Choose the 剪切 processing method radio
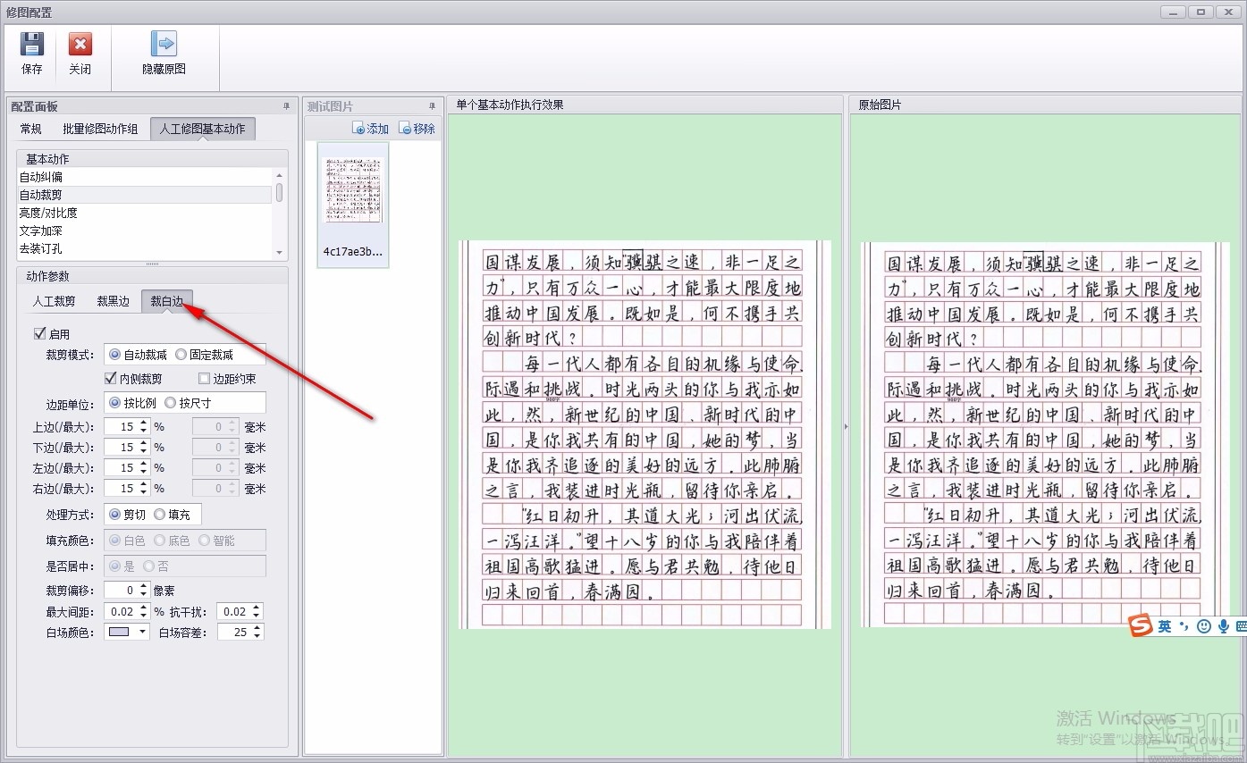Viewport: 1247px width, 763px height. [114, 514]
